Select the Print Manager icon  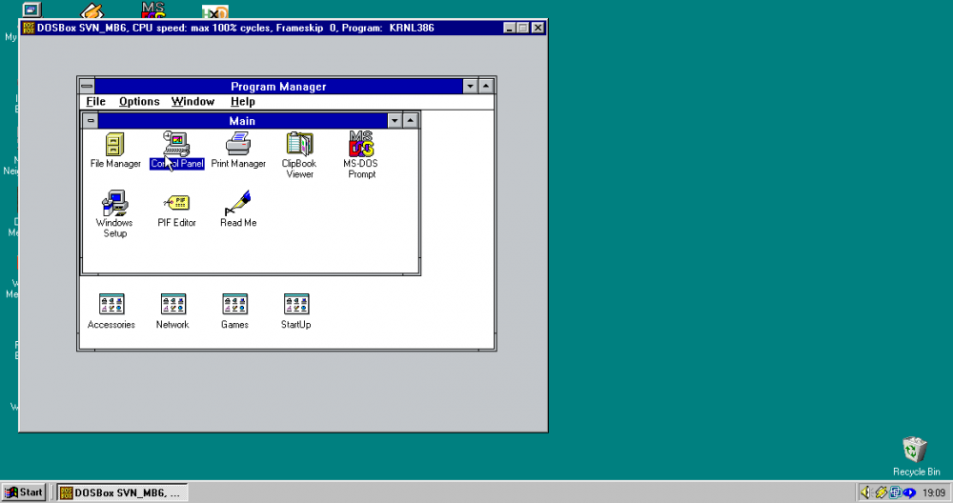(238, 151)
